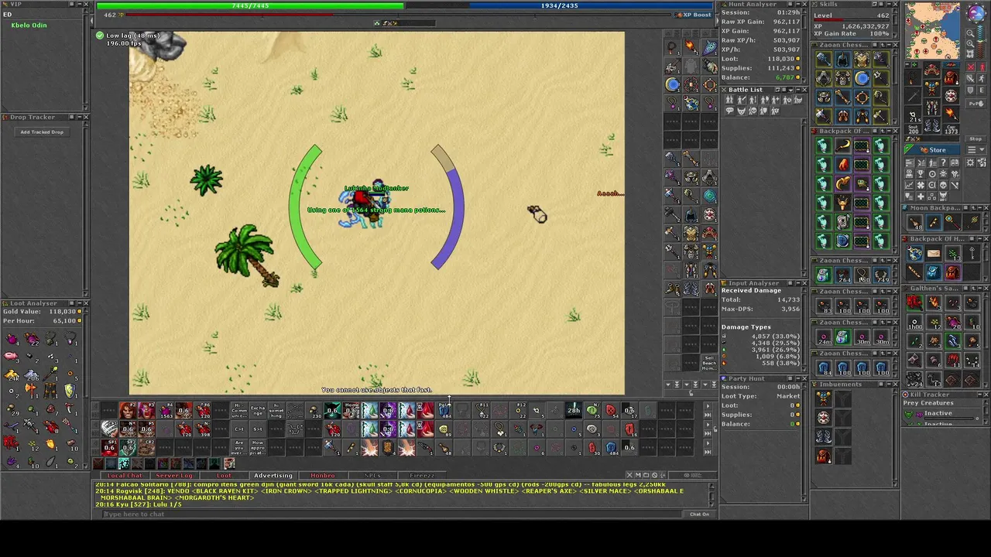991x557 pixels.
Task: Toggle the PvP mode button
Action: click(x=976, y=104)
